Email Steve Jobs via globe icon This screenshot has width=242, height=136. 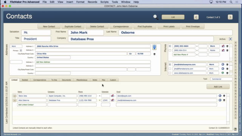click(220, 96)
